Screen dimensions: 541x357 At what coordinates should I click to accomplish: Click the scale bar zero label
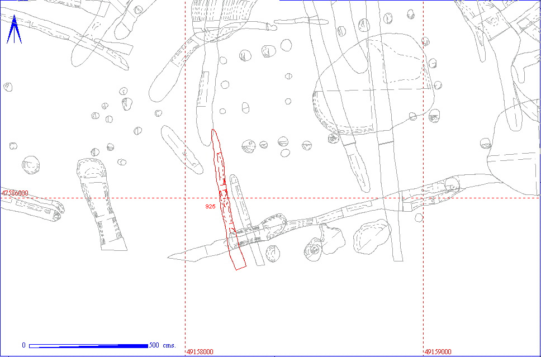(24, 345)
